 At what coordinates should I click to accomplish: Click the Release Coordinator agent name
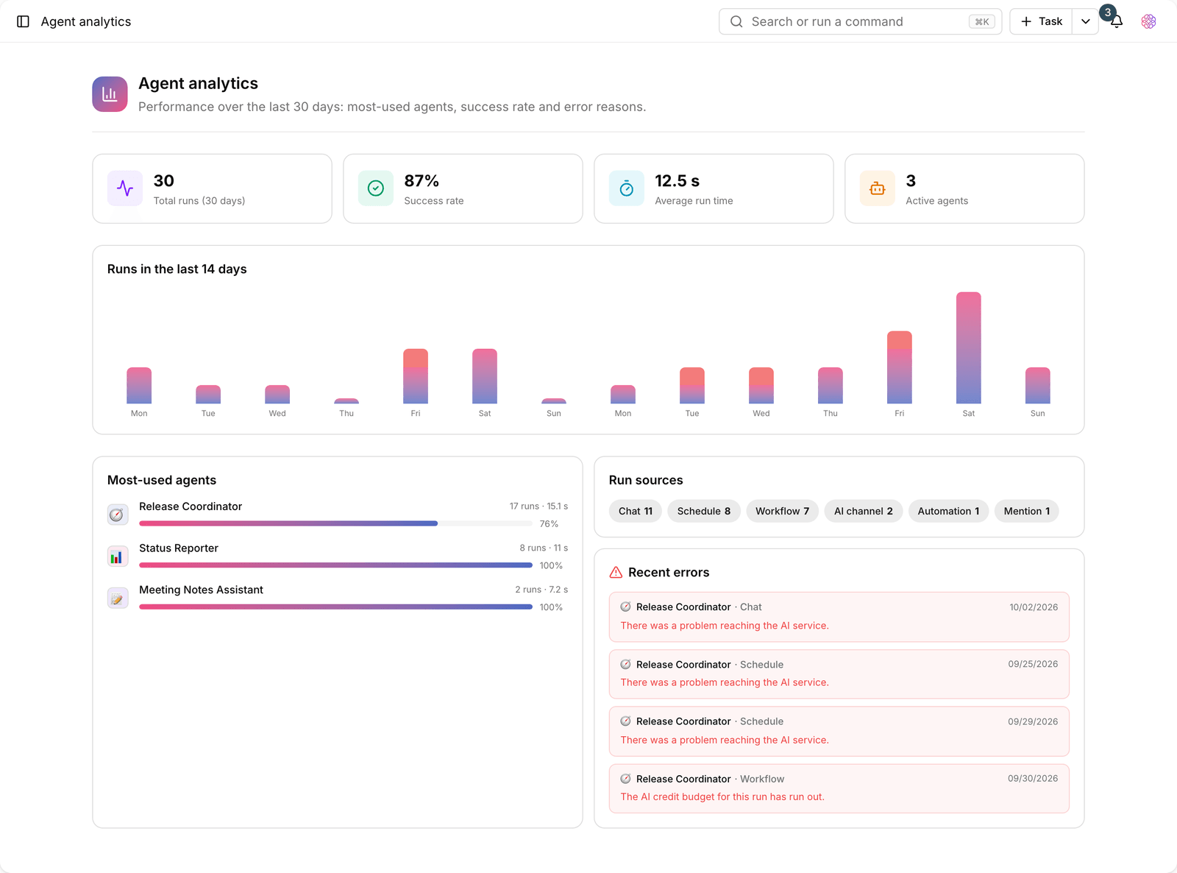(191, 506)
